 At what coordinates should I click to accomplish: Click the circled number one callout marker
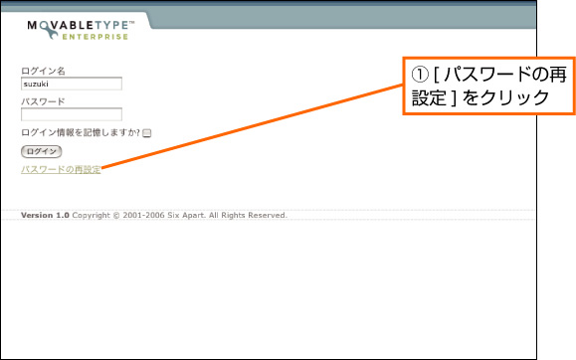point(420,75)
